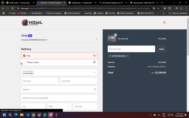Viewport: 189px width, 118px height.
Task: Open Windows taskbar search
Action: [x=10, y=115]
